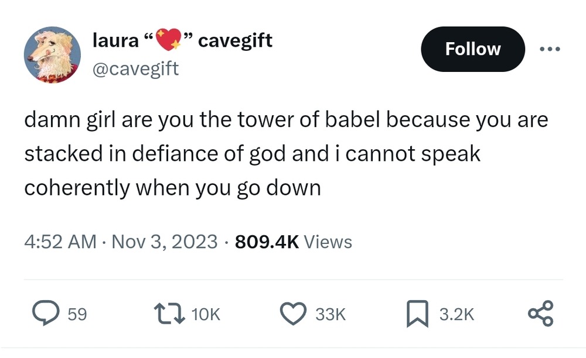
Task: Click the reply speech bubble icon
Action: [46, 314]
